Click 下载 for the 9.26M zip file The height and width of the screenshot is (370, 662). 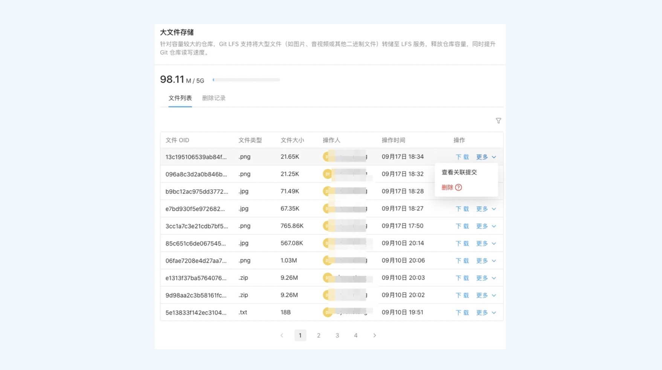pos(462,278)
